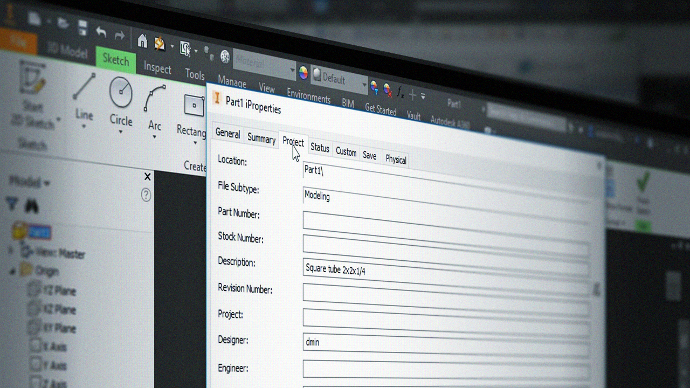This screenshot has width=690, height=388.
Task: Switch to the 3D Model ribbon tab
Action: [x=67, y=50]
